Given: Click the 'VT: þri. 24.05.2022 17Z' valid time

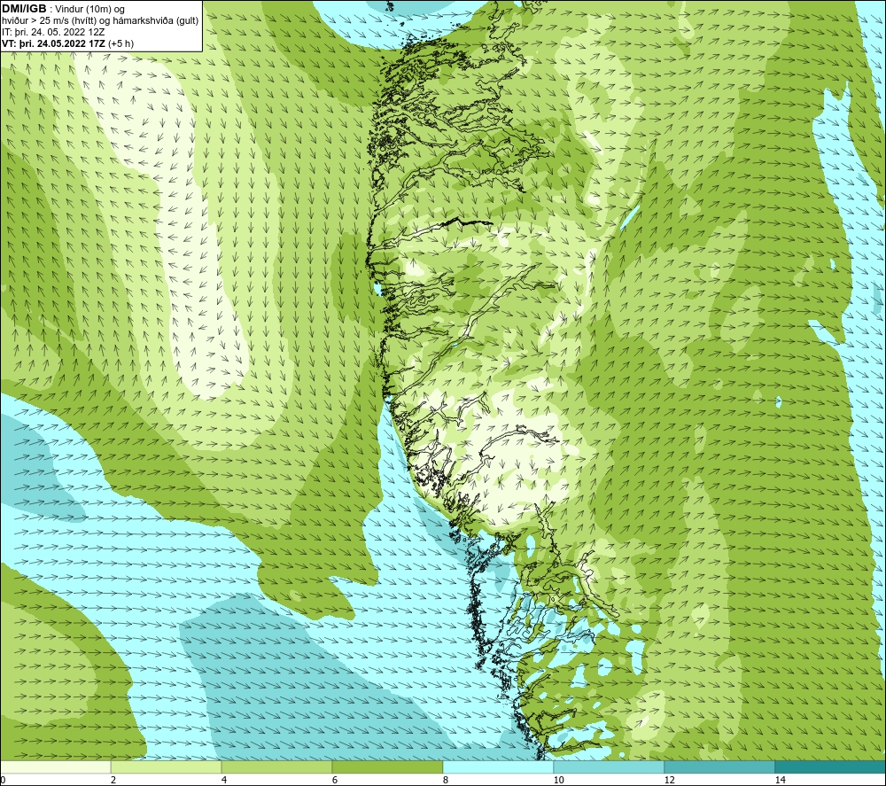Looking at the screenshot, I should click(53, 43).
